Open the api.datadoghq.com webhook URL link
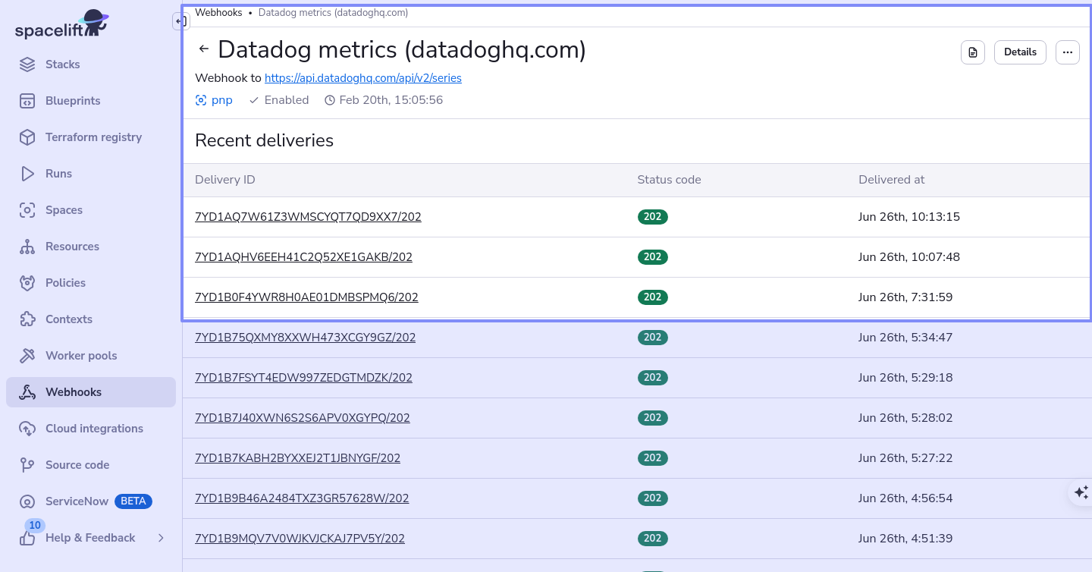 tap(362, 78)
